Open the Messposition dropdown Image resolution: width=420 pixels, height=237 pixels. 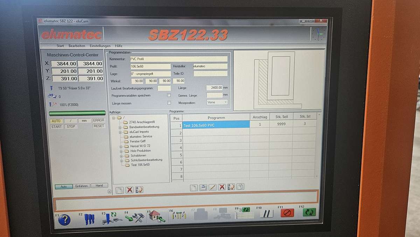(x=217, y=102)
